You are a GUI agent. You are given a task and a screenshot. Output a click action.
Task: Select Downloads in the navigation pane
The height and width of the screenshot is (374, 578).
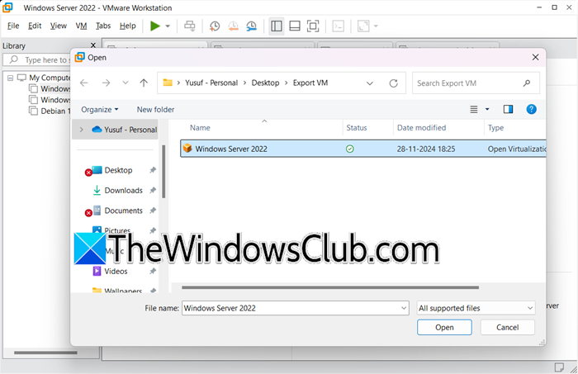pyautogui.click(x=123, y=191)
